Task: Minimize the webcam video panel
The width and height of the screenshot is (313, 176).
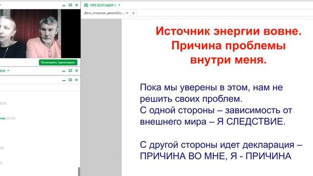Action: 64,5
